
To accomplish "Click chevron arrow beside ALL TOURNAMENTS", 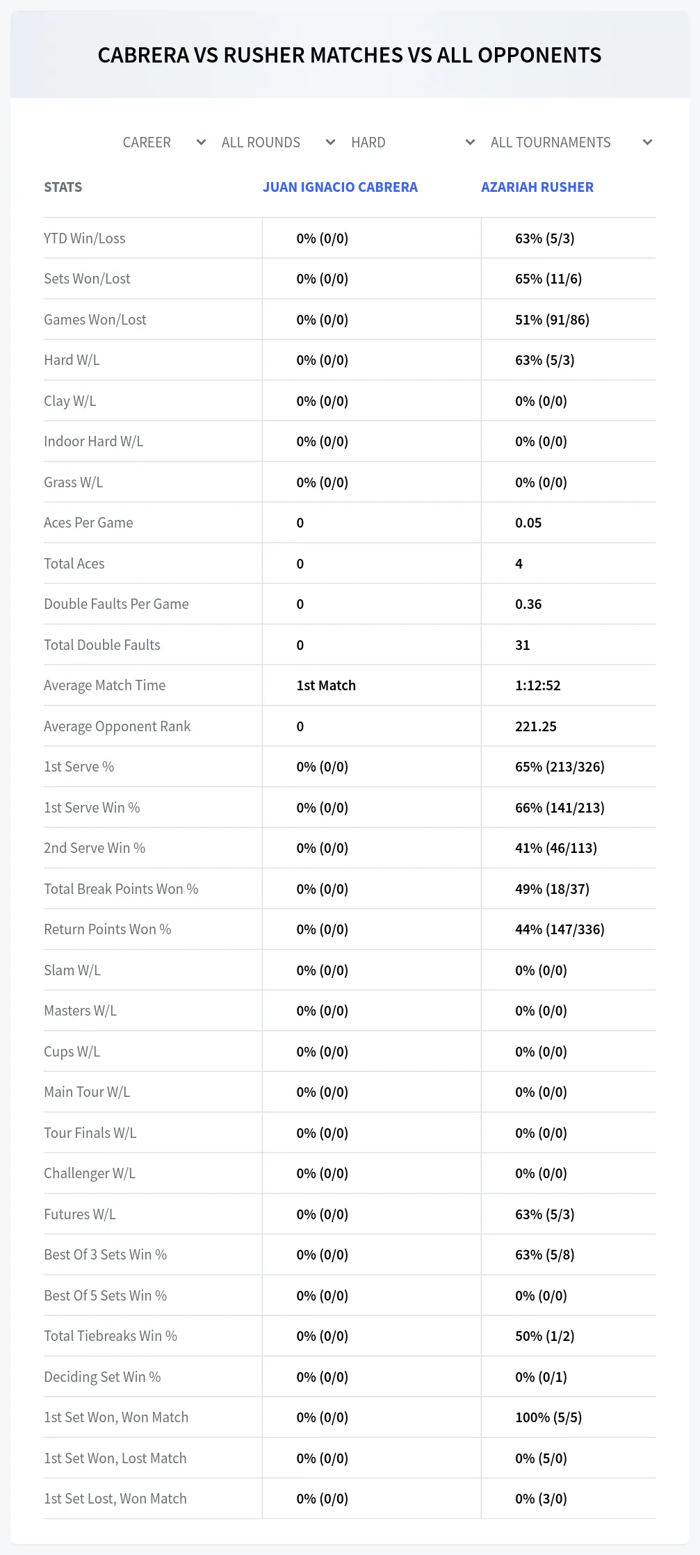I will click(648, 143).
